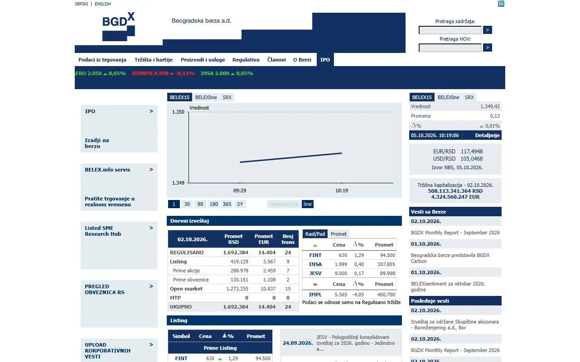The width and height of the screenshot is (580, 362).
Task: Open the BELEXsentiment za oktobar news
Action: pos(448,287)
